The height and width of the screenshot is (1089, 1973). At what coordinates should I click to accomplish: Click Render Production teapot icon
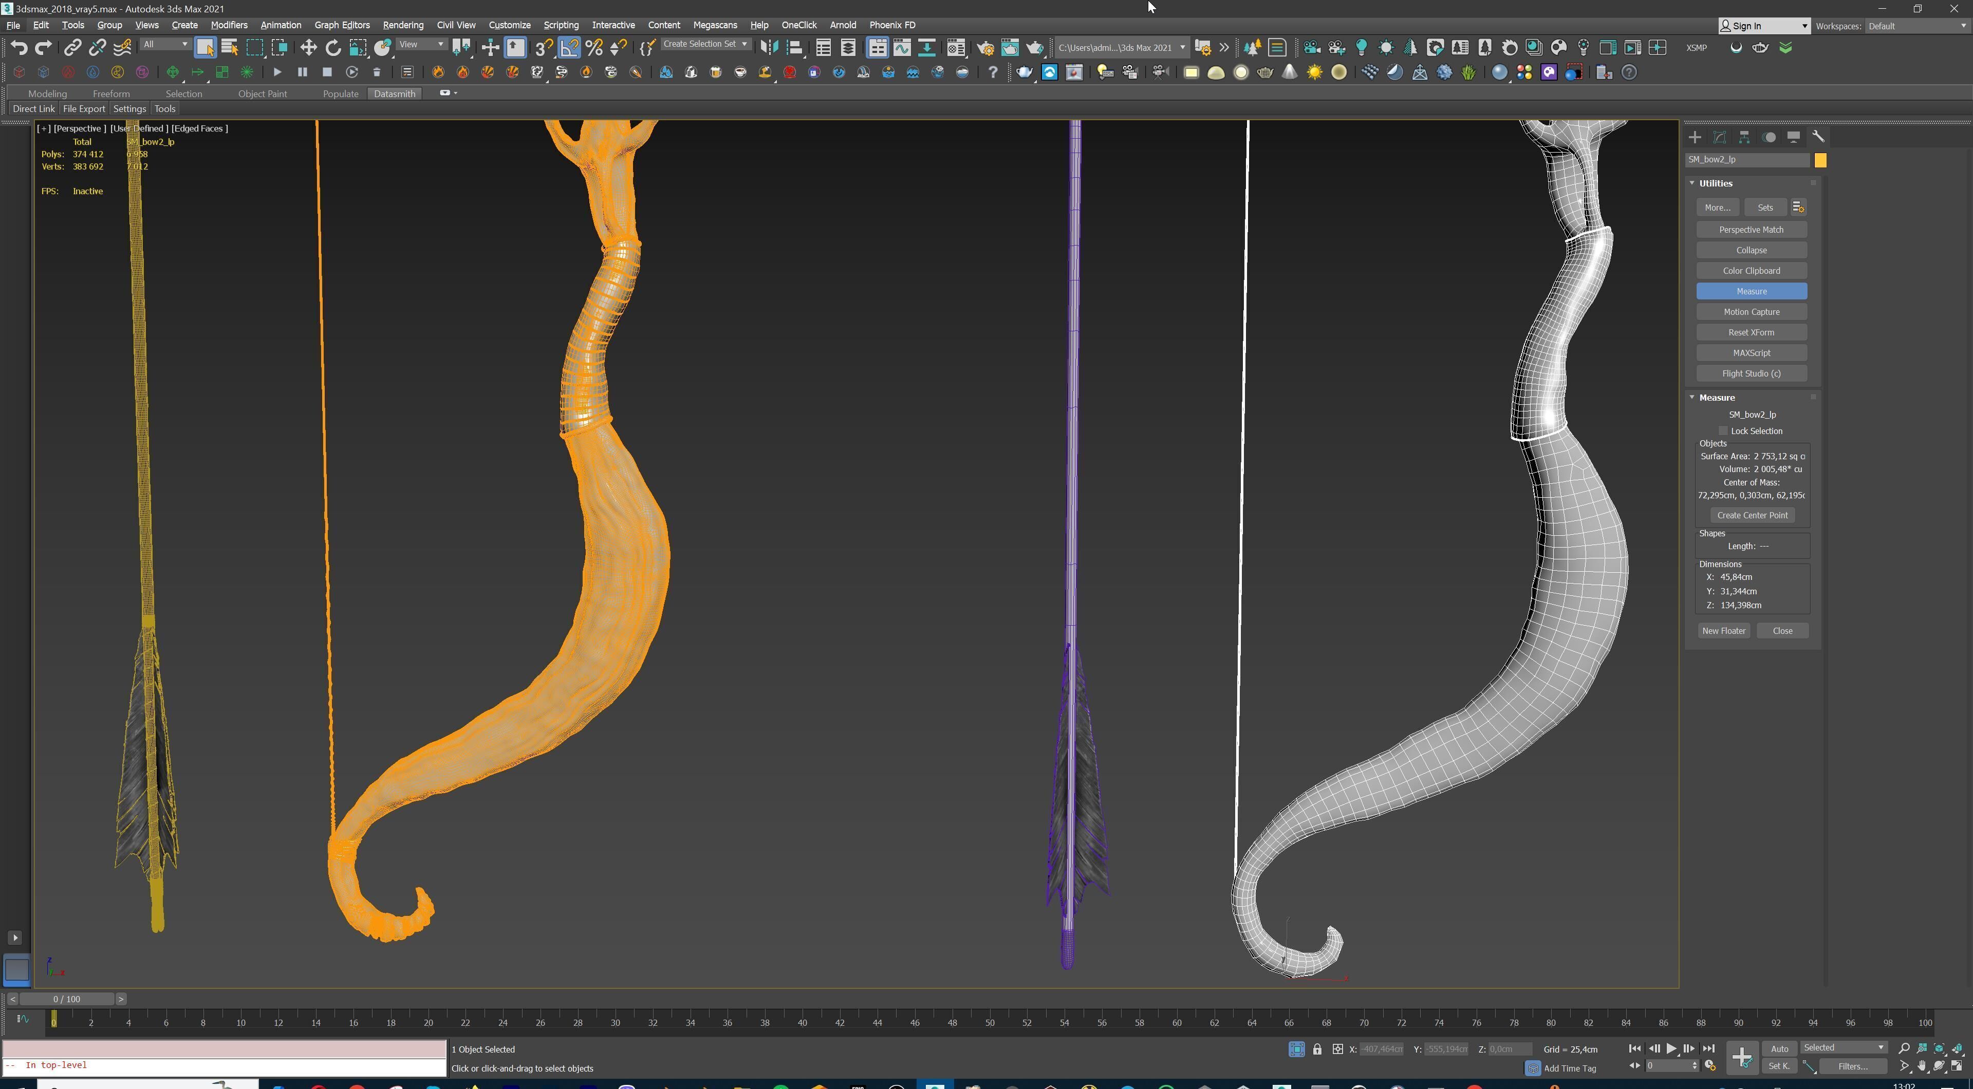tap(1035, 47)
